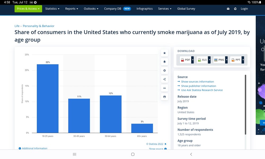Image resolution: width=265 pixels, height=159 pixels.
Task: Click the globe language icon in header
Action: pos(235,9)
